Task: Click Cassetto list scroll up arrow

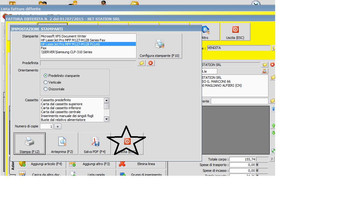Action: coord(107,100)
